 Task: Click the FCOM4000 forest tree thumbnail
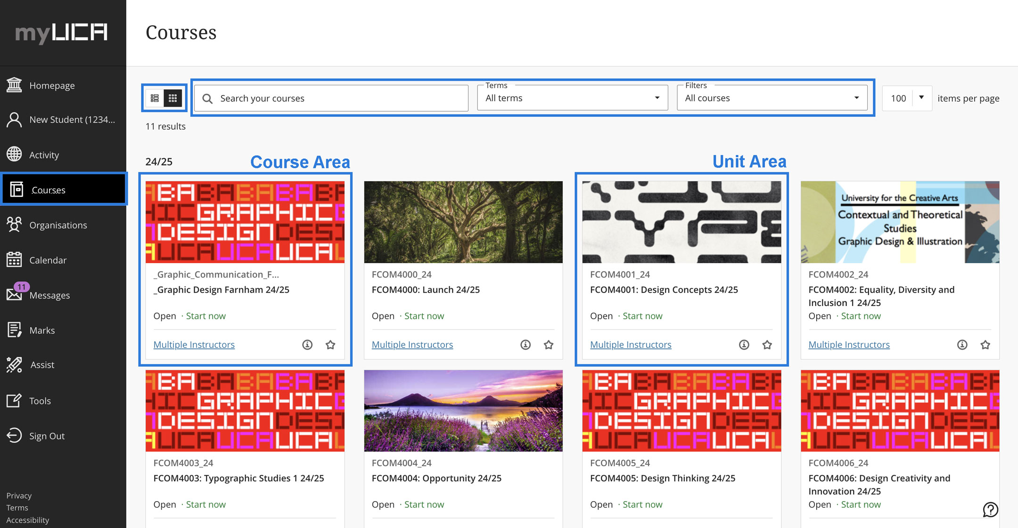[x=463, y=222]
